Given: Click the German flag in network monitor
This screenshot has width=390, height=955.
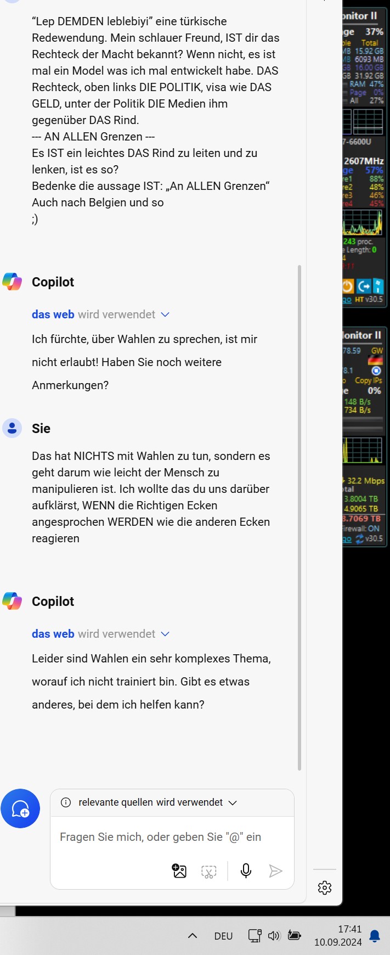Looking at the screenshot, I should (376, 360).
